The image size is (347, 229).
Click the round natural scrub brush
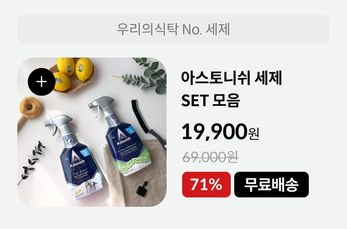(x=30, y=107)
